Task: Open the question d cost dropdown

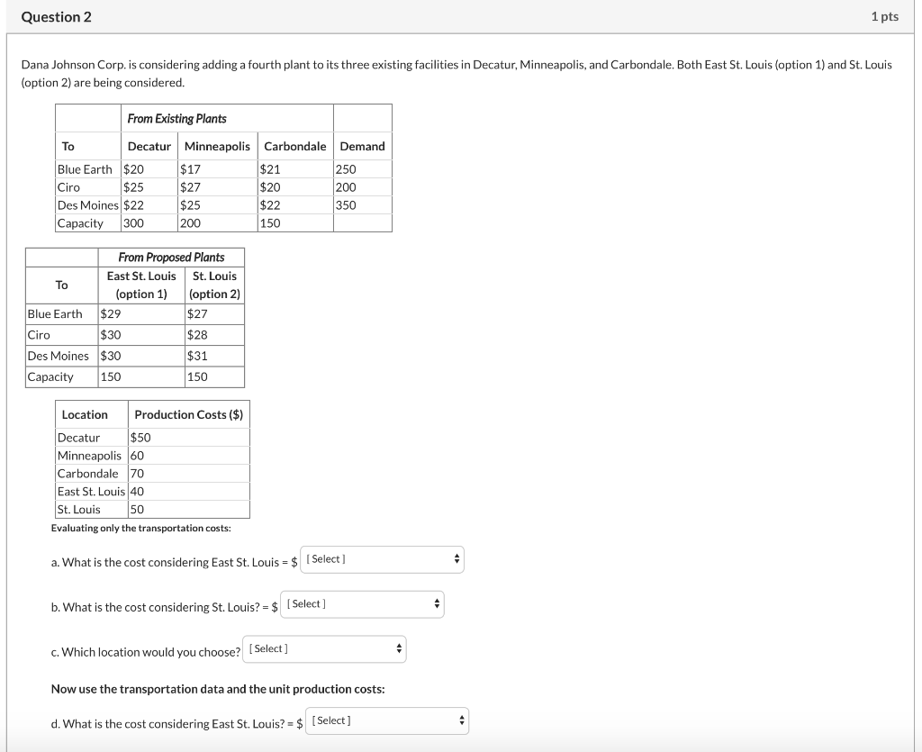Action: pyautogui.click(x=387, y=720)
